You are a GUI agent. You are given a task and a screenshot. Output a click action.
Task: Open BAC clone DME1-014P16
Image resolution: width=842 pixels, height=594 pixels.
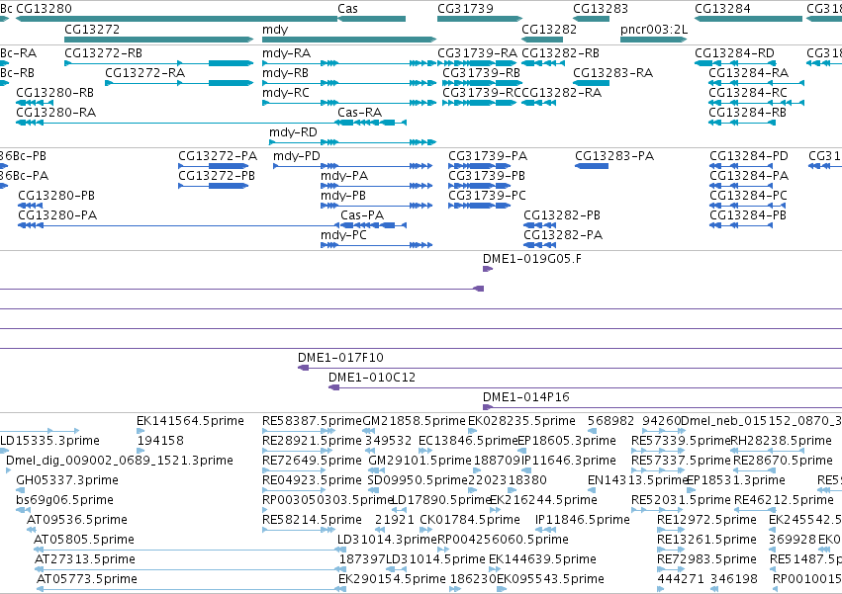(525, 397)
